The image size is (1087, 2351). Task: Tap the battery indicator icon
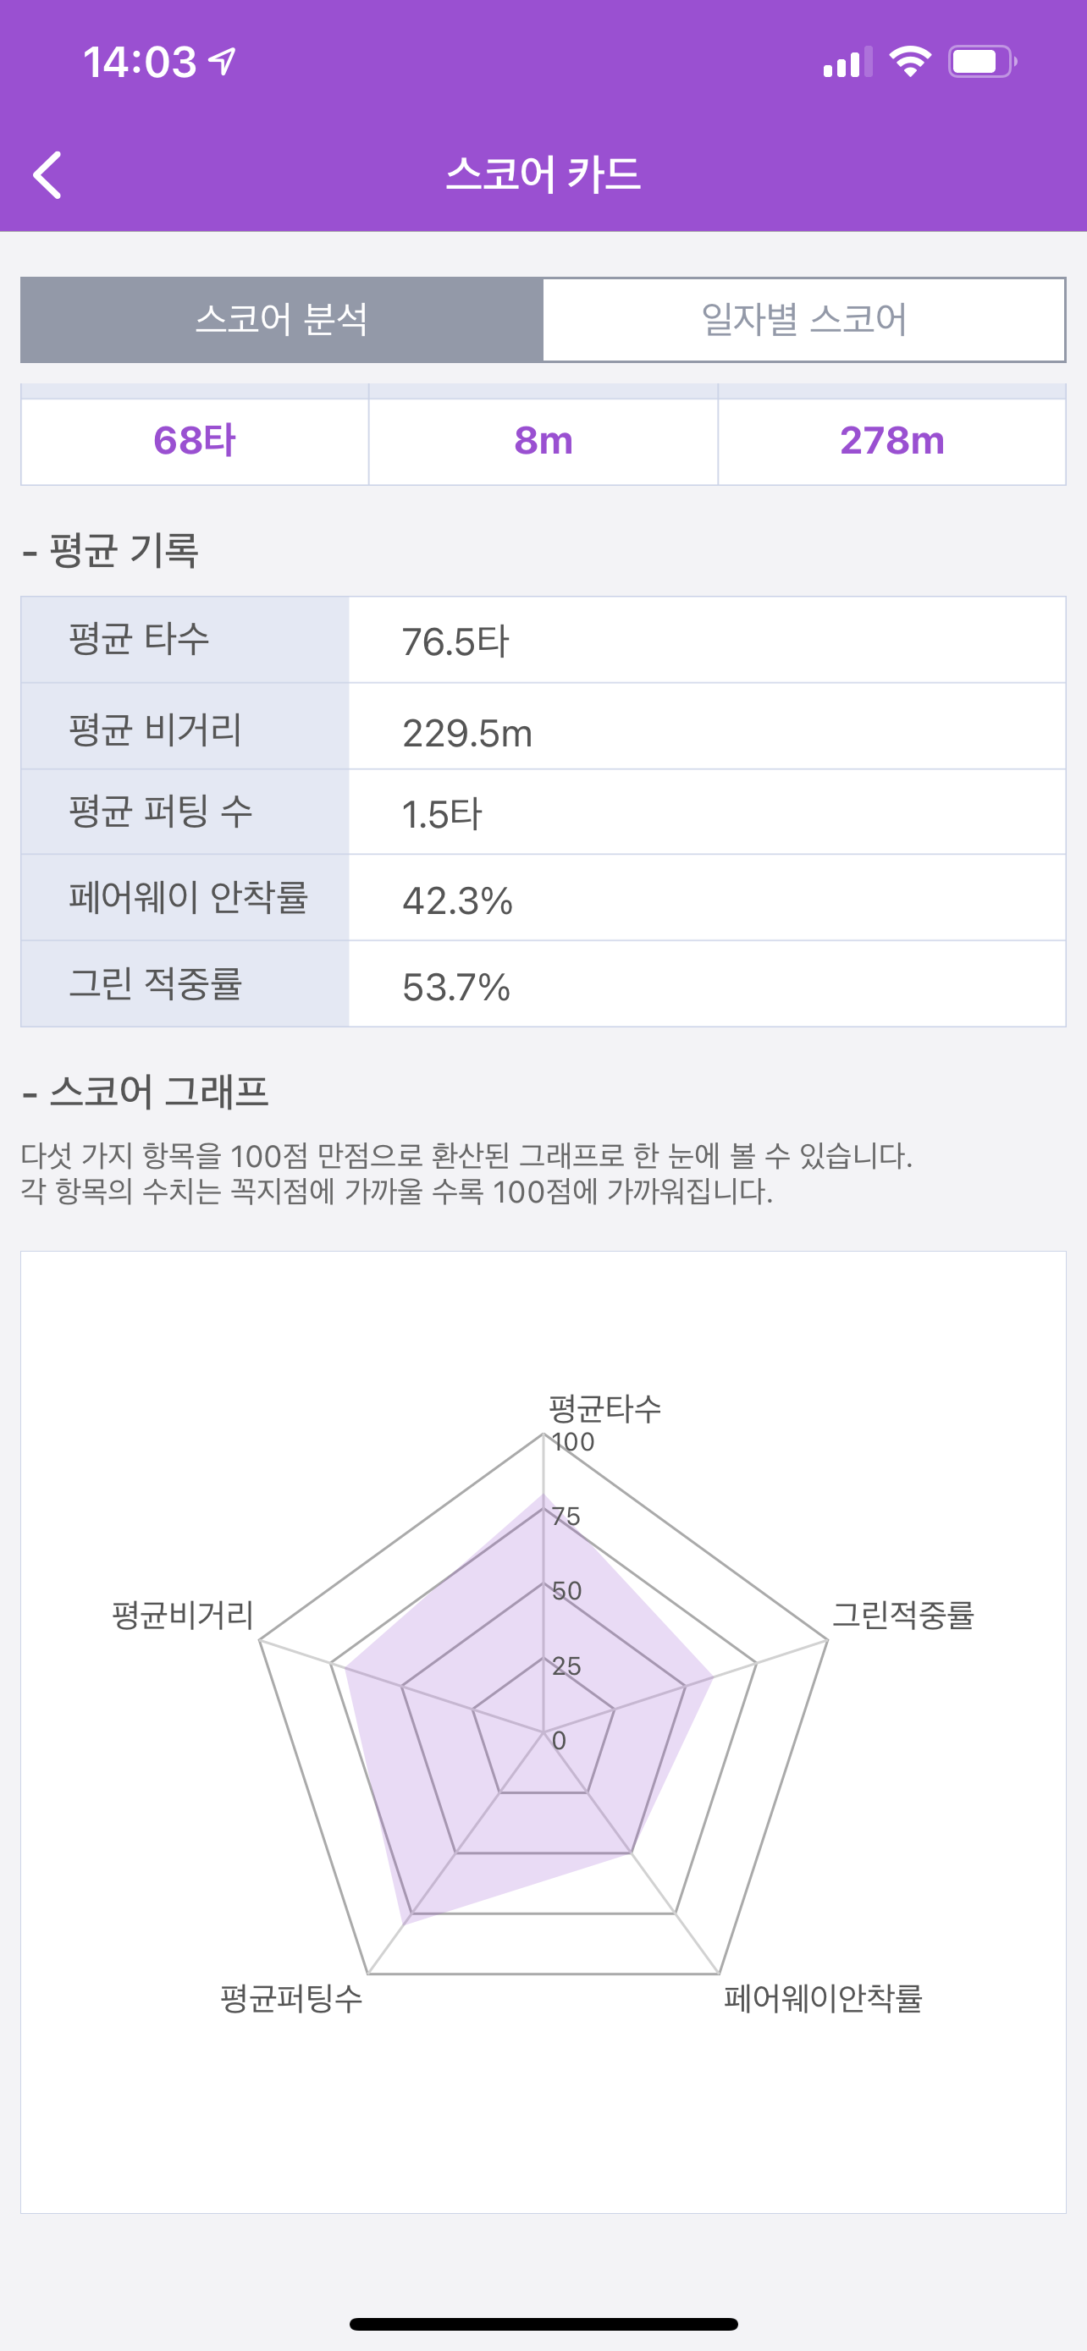pos(981,62)
